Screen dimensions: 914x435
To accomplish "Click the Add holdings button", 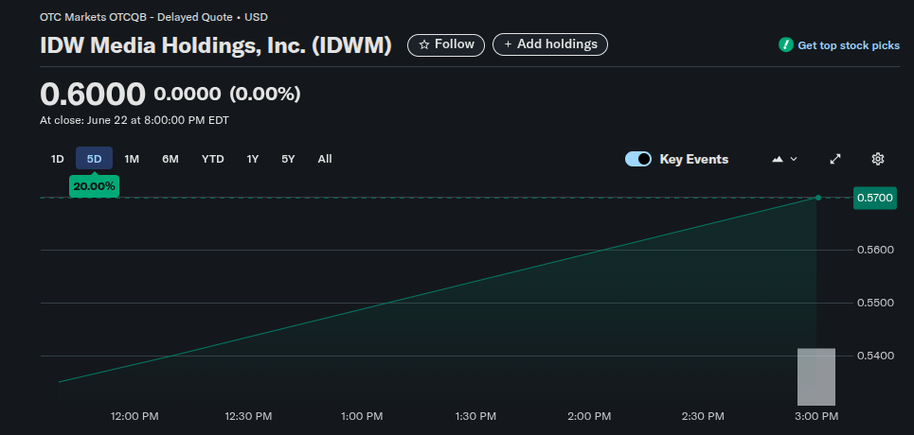I will (x=550, y=44).
